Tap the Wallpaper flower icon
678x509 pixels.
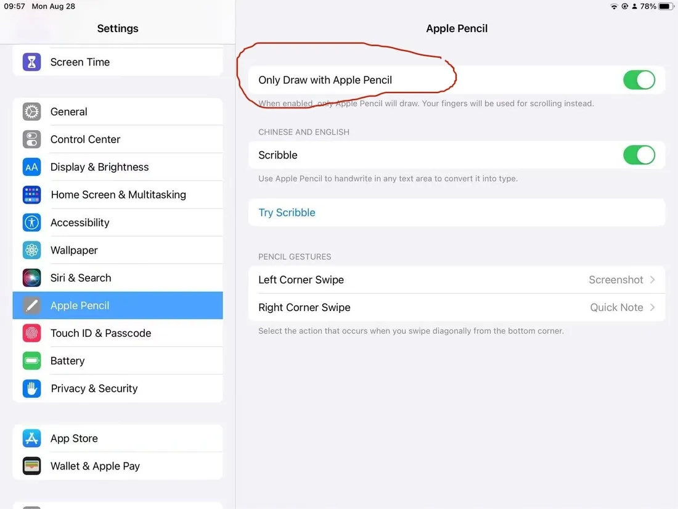click(31, 250)
